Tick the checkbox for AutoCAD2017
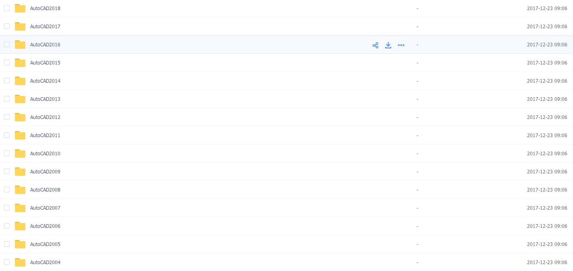Image resolution: width=573 pixels, height=271 pixels. 7,26
